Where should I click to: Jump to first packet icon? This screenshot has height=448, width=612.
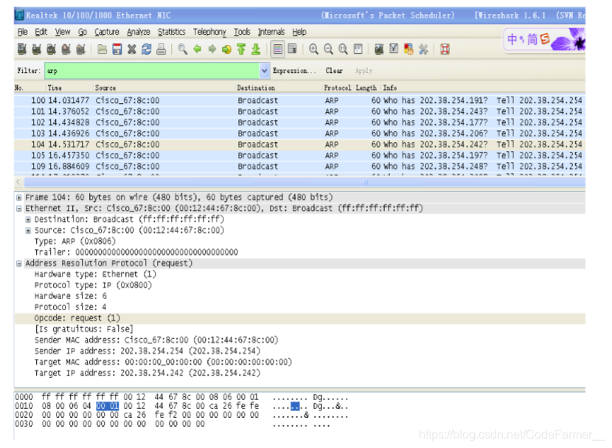coord(241,49)
